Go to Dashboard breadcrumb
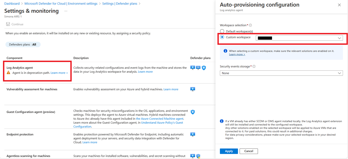 pos(12,4)
